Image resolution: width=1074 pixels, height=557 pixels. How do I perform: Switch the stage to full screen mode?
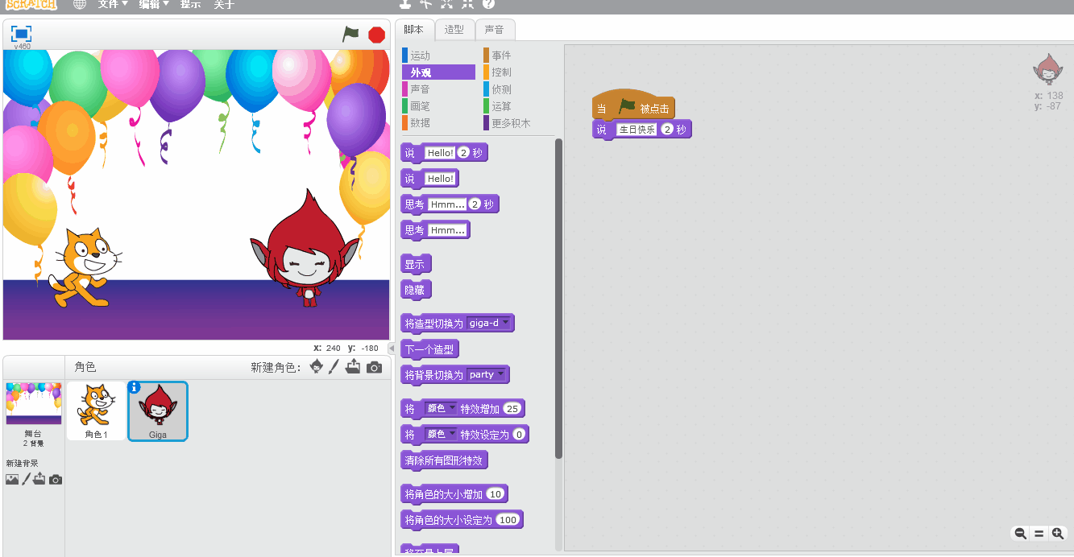pos(22,34)
